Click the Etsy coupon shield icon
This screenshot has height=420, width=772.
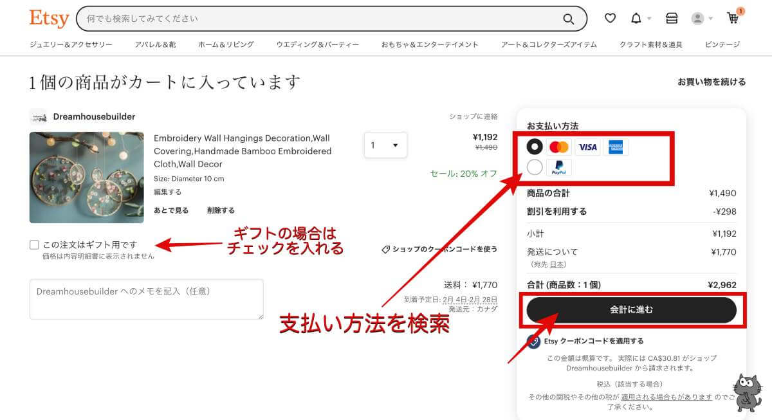[533, 342]
